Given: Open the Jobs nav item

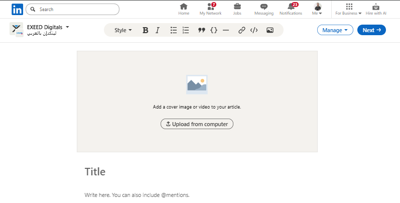Looking at the screenshot, I should point(237,9).
